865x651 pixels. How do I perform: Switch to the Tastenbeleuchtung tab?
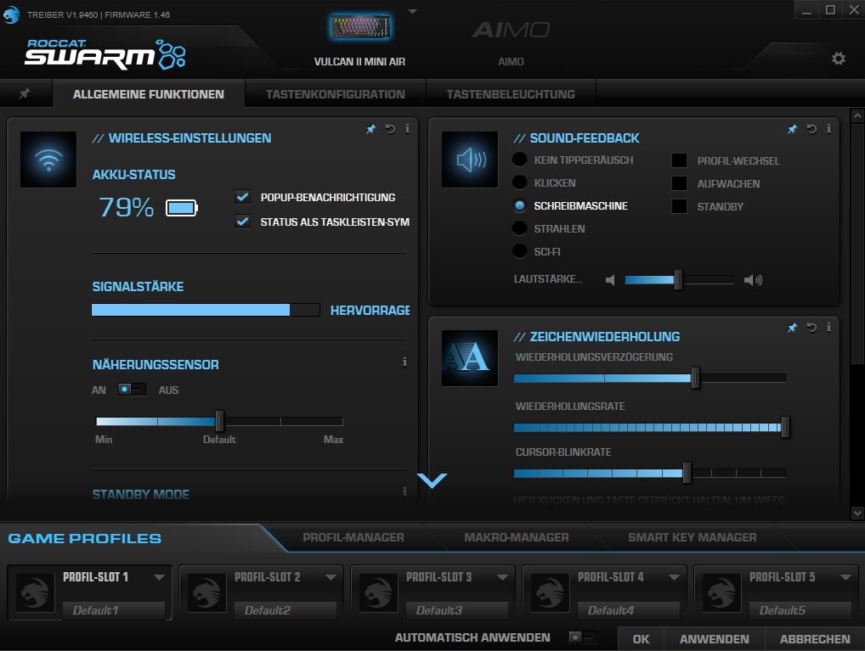click(511, 94)
